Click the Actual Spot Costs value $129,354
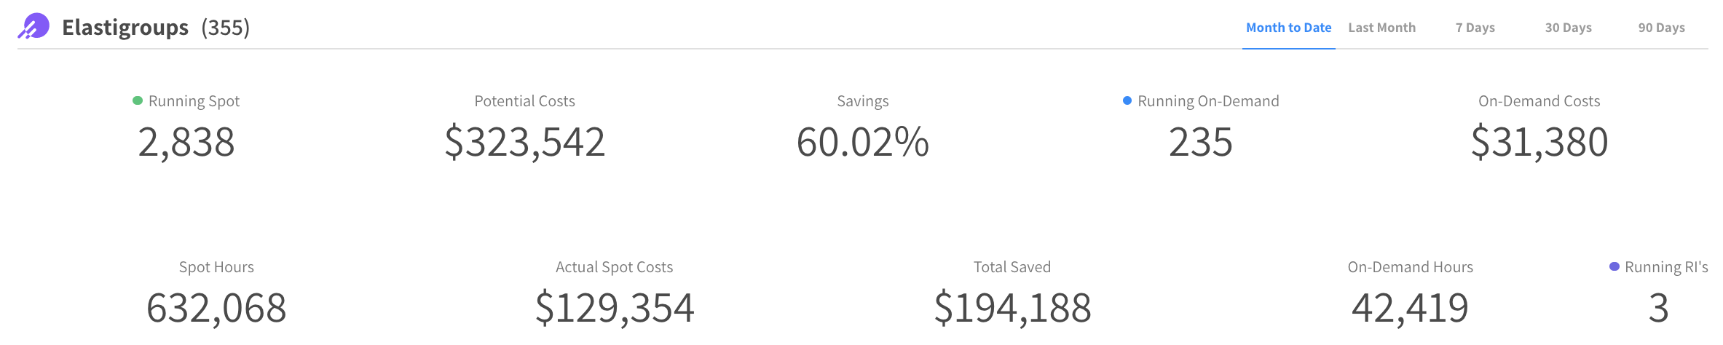The width and height of the screenshot is (1723, 345). click(x=615, y=308)
